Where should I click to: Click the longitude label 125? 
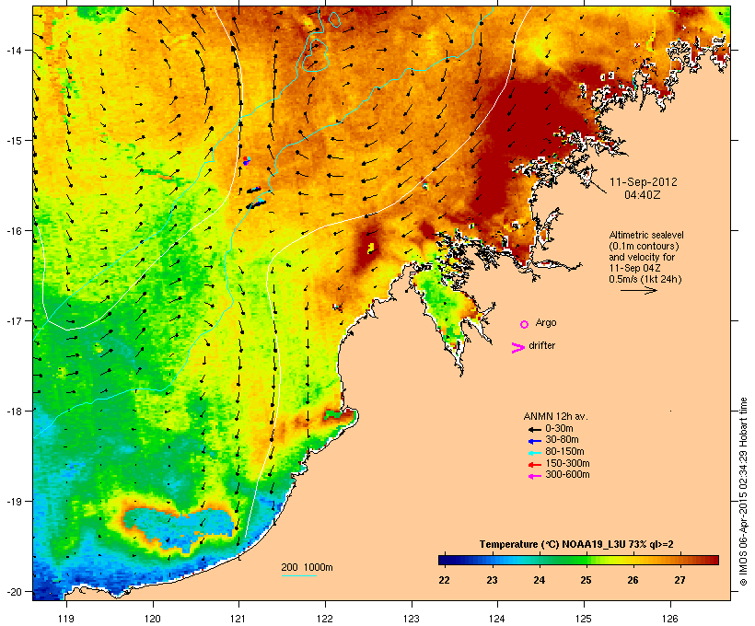tap(584, 619)
